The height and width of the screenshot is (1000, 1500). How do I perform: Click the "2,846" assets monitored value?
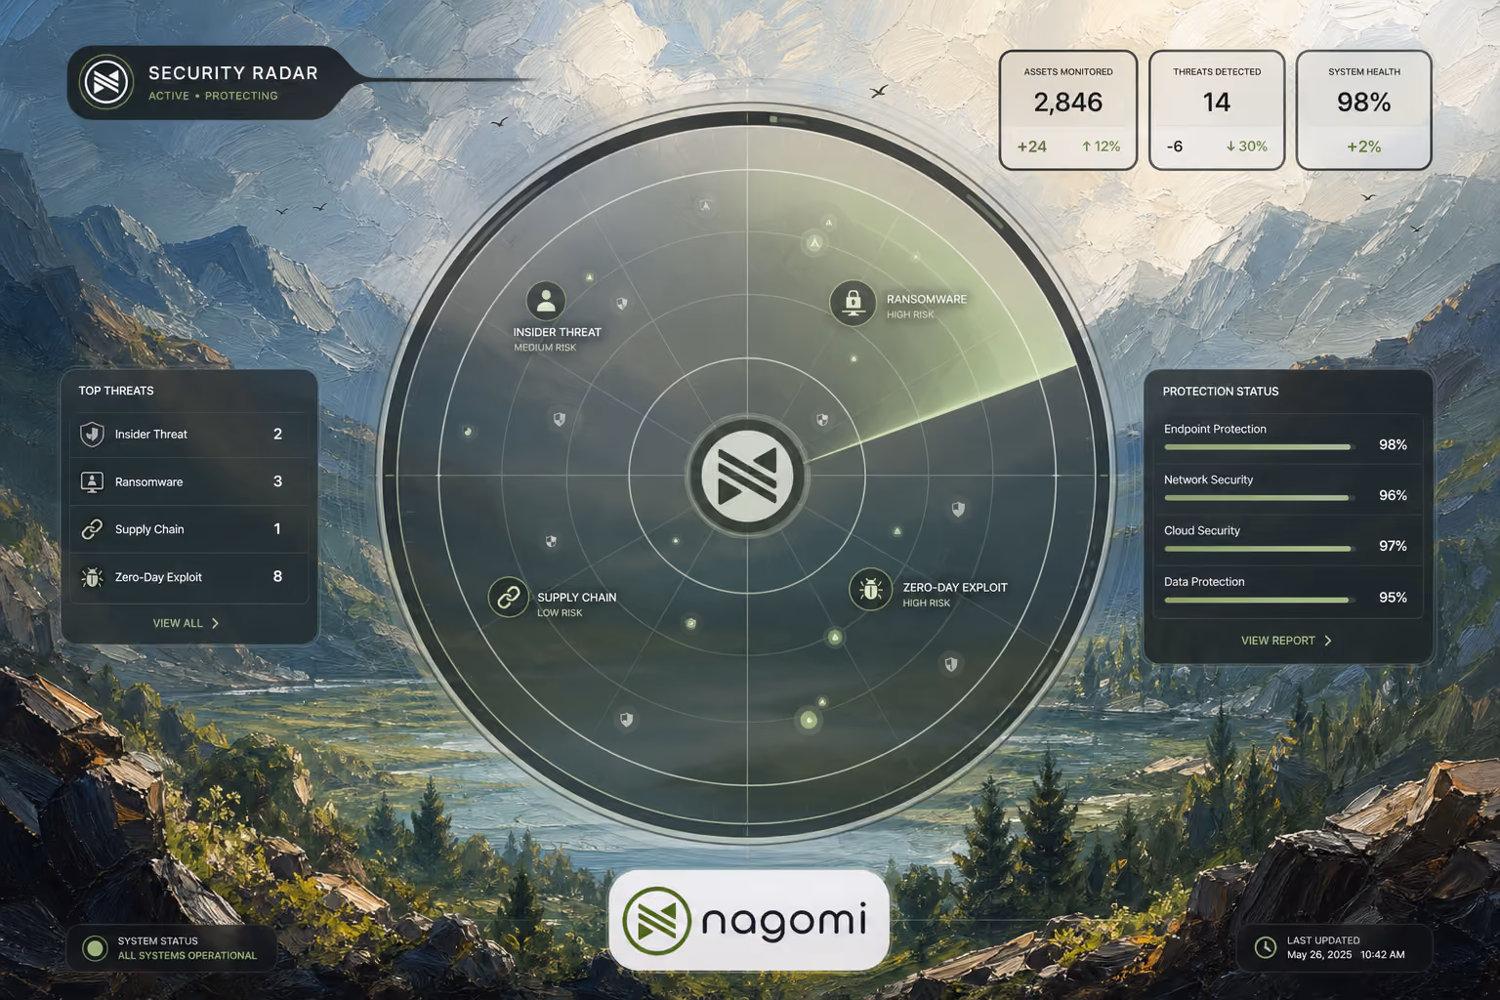[x=1068, y=103]
